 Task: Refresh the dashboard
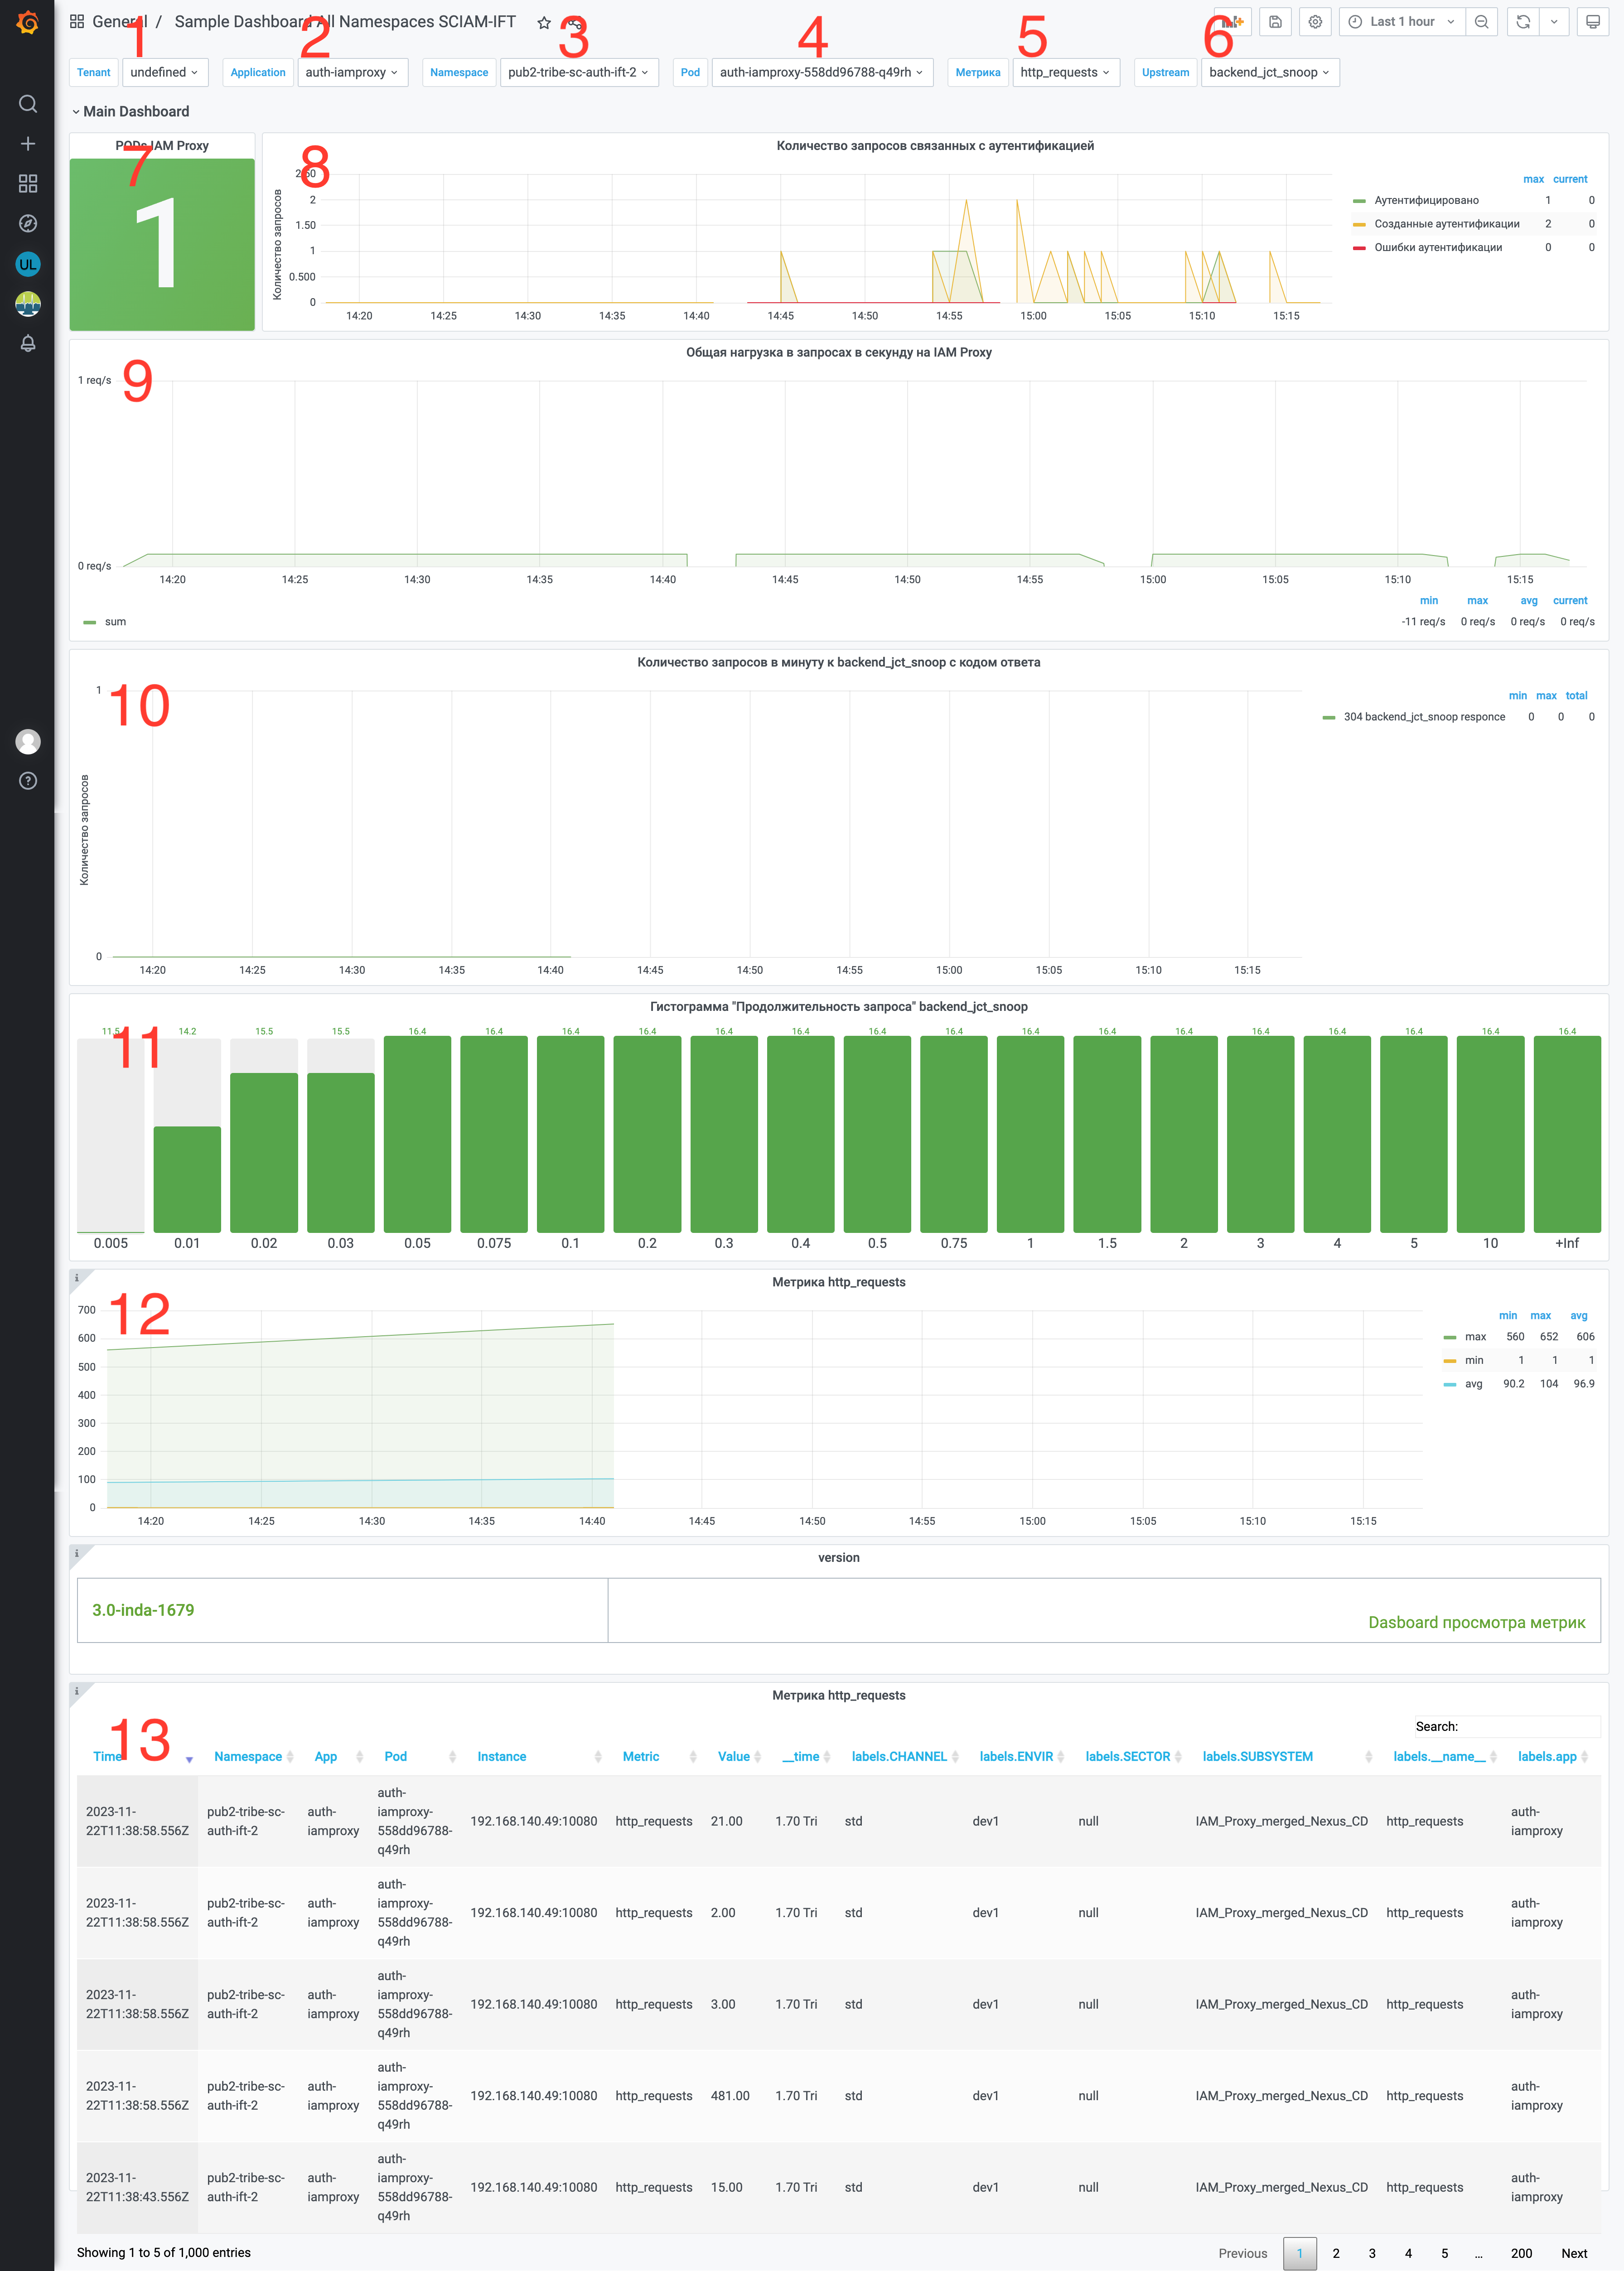tap(1523, 22)
